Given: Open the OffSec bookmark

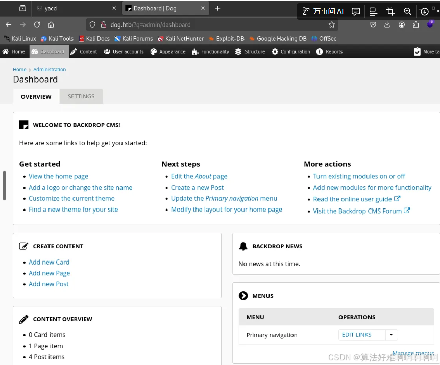Looking at the screenshot, I should [324, 39].
